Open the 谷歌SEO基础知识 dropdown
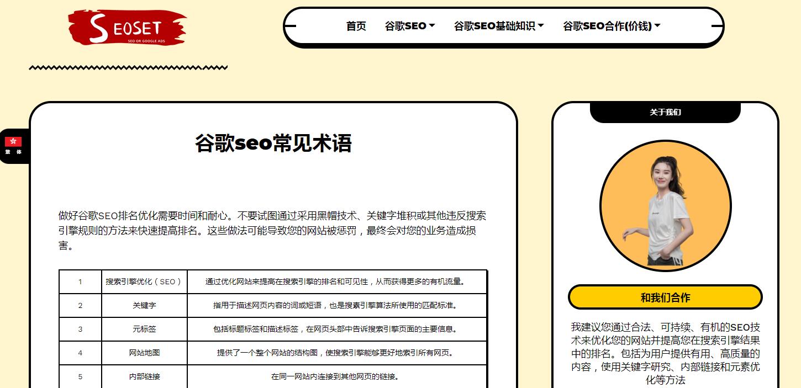The height and width of the screenshot is (388, 801). pos(499,26)
